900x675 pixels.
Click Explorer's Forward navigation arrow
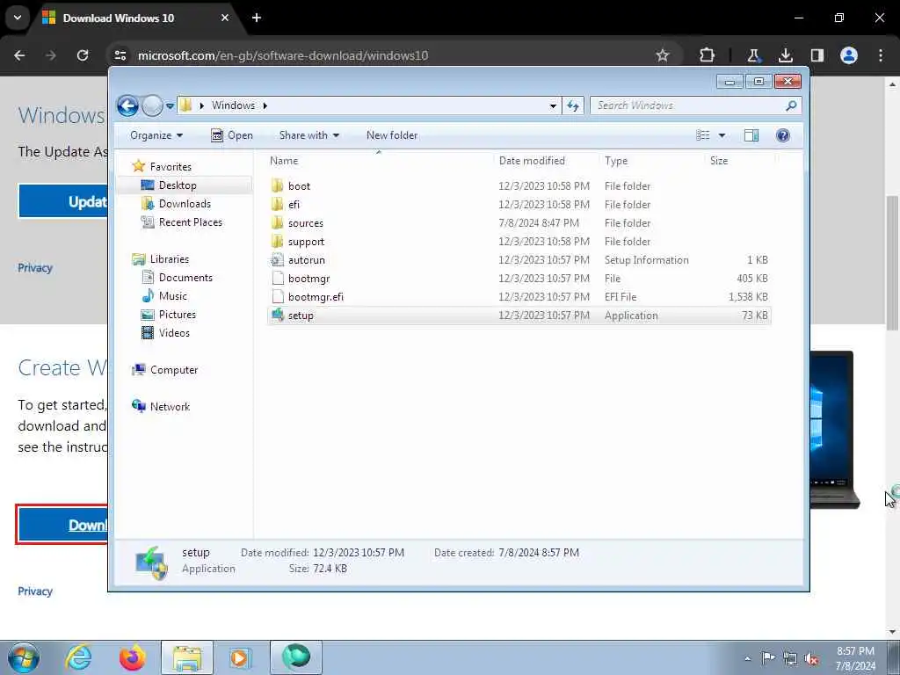152,105
